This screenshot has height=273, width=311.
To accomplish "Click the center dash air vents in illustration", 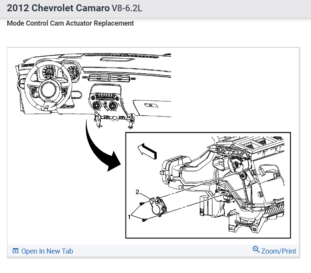I will pyautogui.click(x=109, y=78).
